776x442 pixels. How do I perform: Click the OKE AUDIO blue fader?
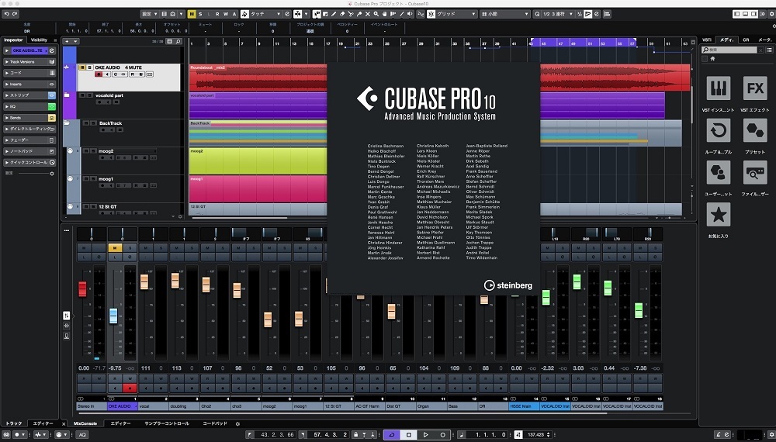[113, 316]
